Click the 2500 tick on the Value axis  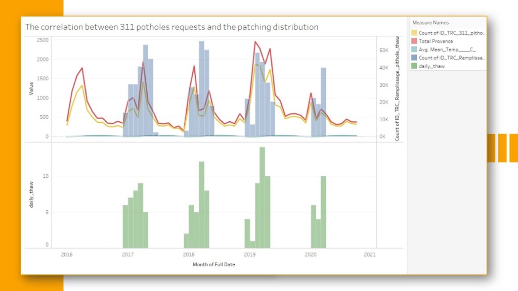tap(42, 40)
